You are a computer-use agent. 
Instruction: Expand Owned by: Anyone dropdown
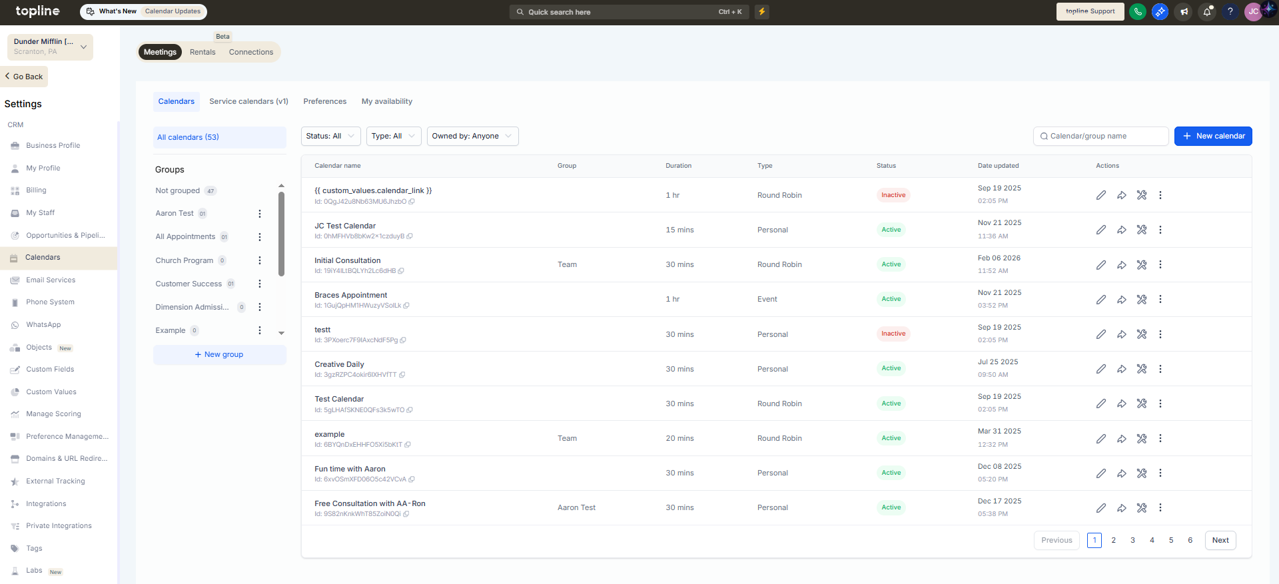[472, 136]
